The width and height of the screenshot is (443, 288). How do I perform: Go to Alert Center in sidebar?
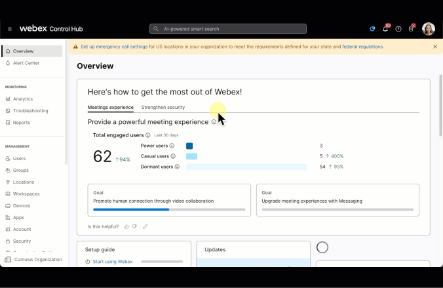click(26, 63)
